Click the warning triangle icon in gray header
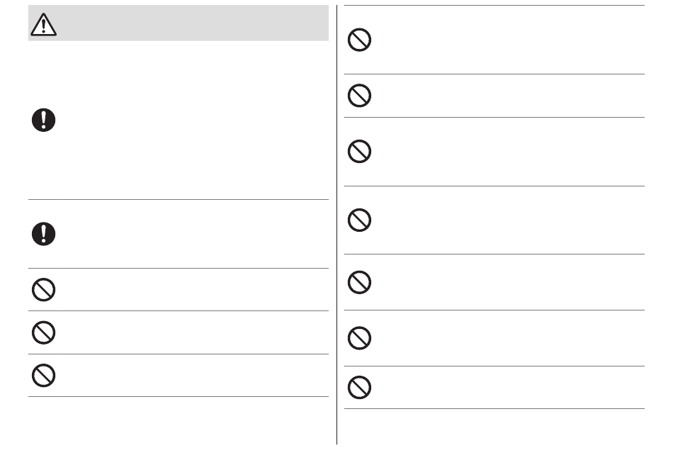This screenshot has width=673, height=465. pos(43,25)
